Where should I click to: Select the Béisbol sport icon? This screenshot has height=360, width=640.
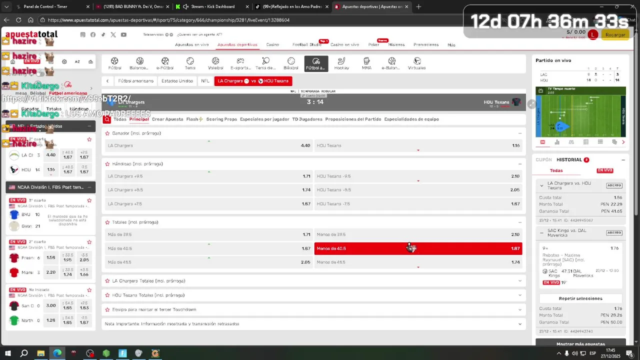(291, 63)
